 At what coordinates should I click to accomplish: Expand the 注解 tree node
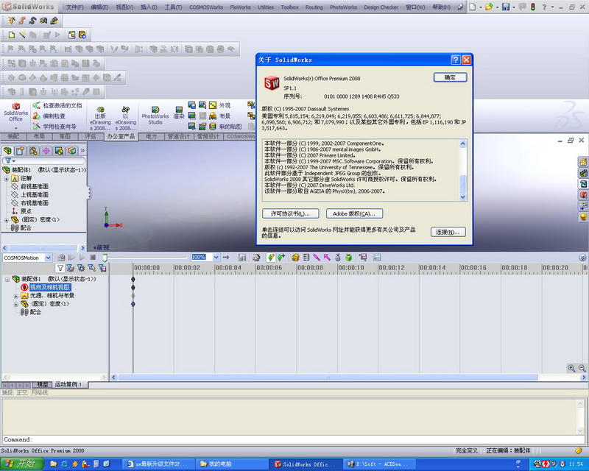(x=6, y=178)
